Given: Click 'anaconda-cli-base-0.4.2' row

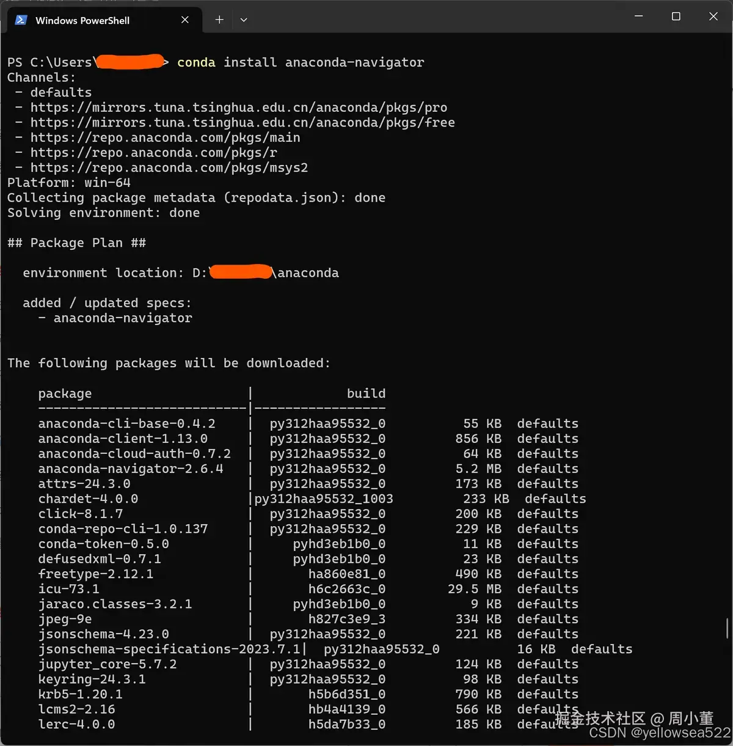Looking at the screenshot, I should pos(308,423).
